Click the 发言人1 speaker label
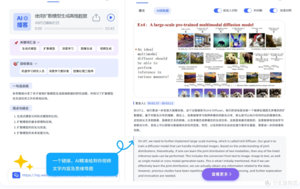 pos(140,103)
